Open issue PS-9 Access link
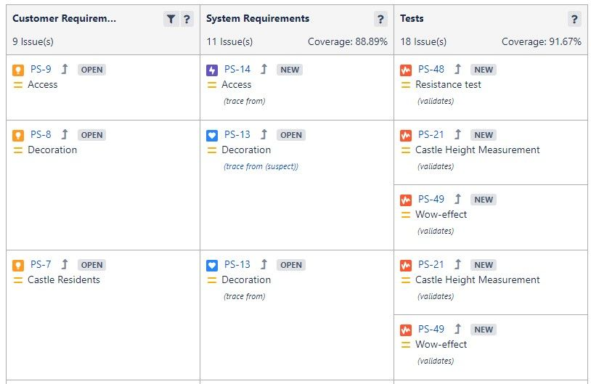Viewport: 591px width, 384px height. [x=41, y=70]
